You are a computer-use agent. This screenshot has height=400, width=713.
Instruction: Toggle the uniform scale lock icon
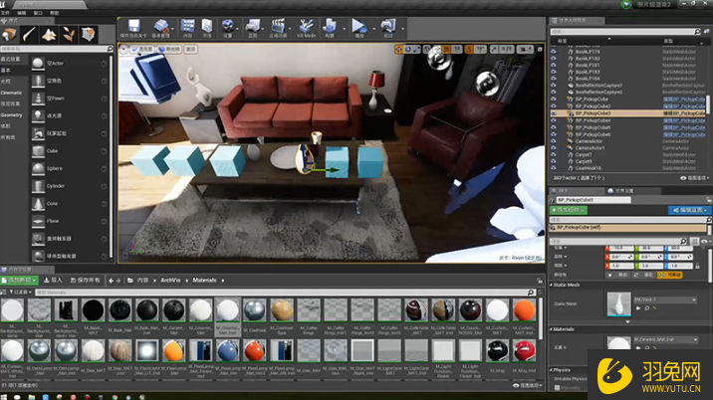point(697,266)
